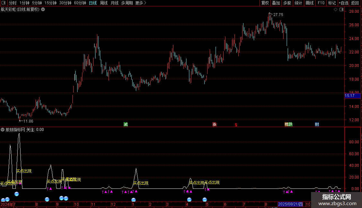Select the 5分钟 period
Image resolution: width=362 pixels, height=208 pixels.
click(x=37, y=3)
